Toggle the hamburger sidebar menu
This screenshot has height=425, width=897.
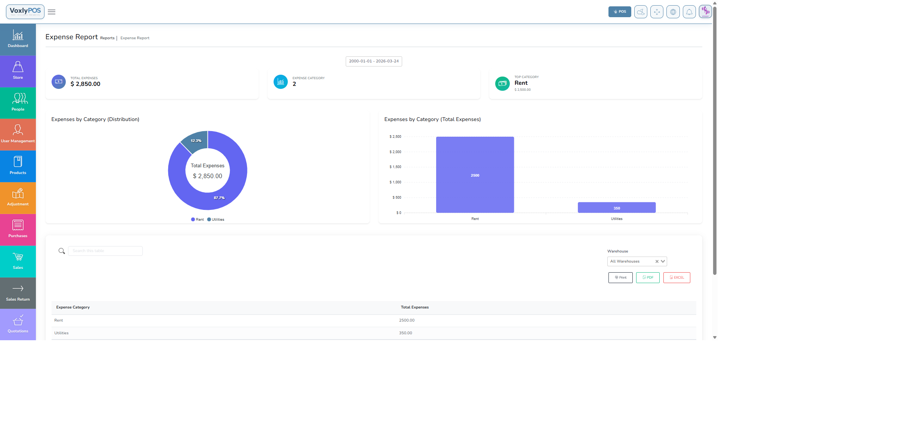coord(52,12)
